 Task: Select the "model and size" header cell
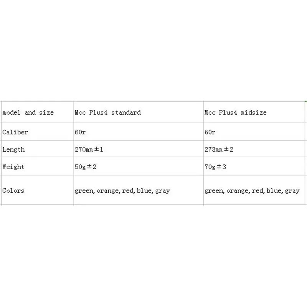click(x=28, y=112)
